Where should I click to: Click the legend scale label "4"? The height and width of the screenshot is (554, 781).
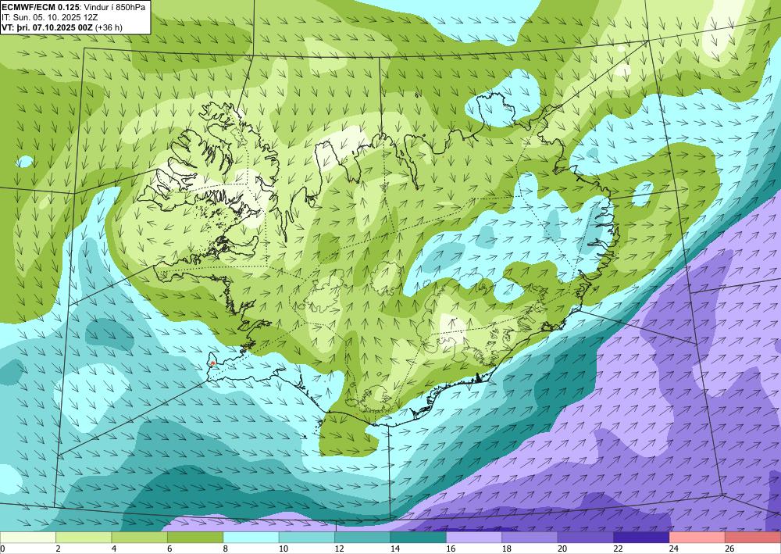click(x=114, y=549)
